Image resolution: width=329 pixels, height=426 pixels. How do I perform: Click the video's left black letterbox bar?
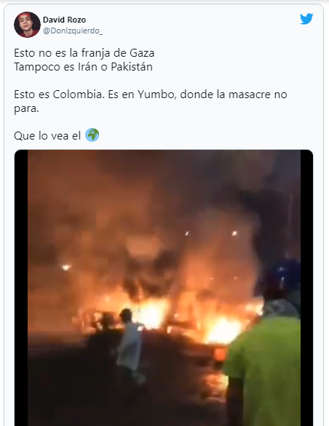tap(21, 288)
